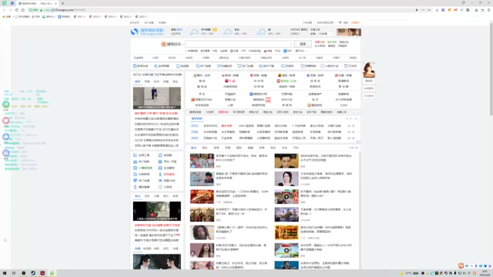
Task: Click the lightning speed mode icon
Action: coord(417,10)
